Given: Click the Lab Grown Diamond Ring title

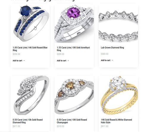Looking at the screenshot, I should [112, 48].
